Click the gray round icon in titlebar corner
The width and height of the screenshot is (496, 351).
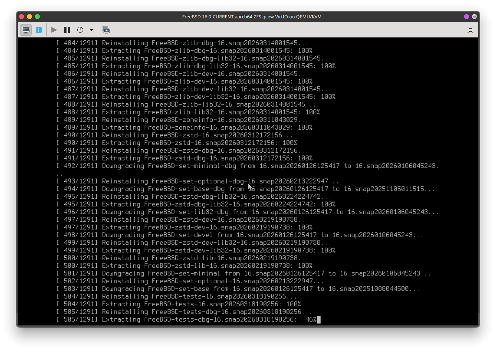tap(474, 17)
